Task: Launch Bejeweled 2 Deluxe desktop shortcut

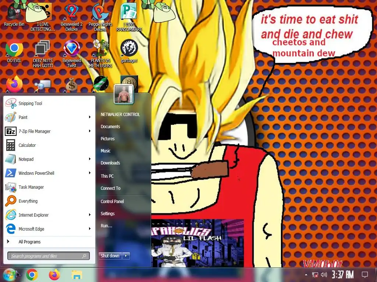Action: pyautogui.click(x=71, y=17)
